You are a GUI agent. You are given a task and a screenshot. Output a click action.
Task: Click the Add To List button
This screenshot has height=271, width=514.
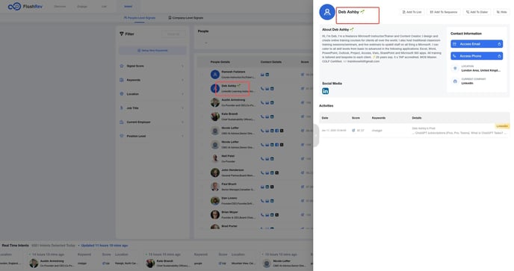click(x=412, y=12)
